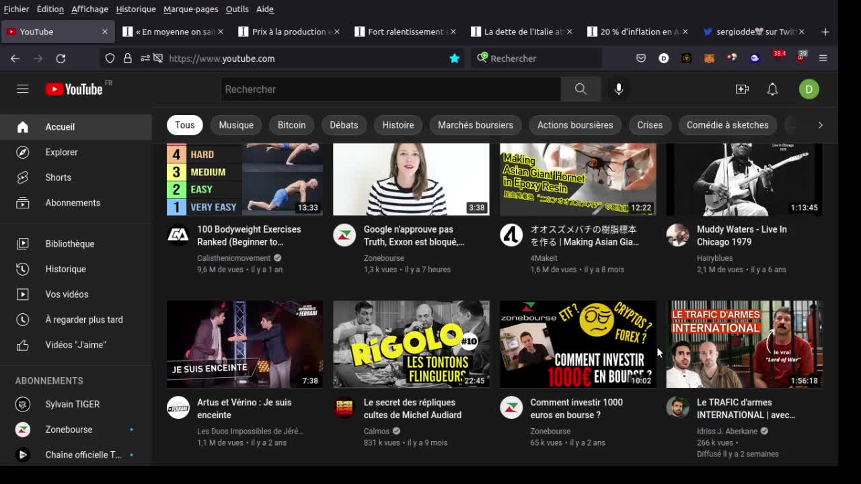
Task: Go back with browser back arrow
Action: 15,58
